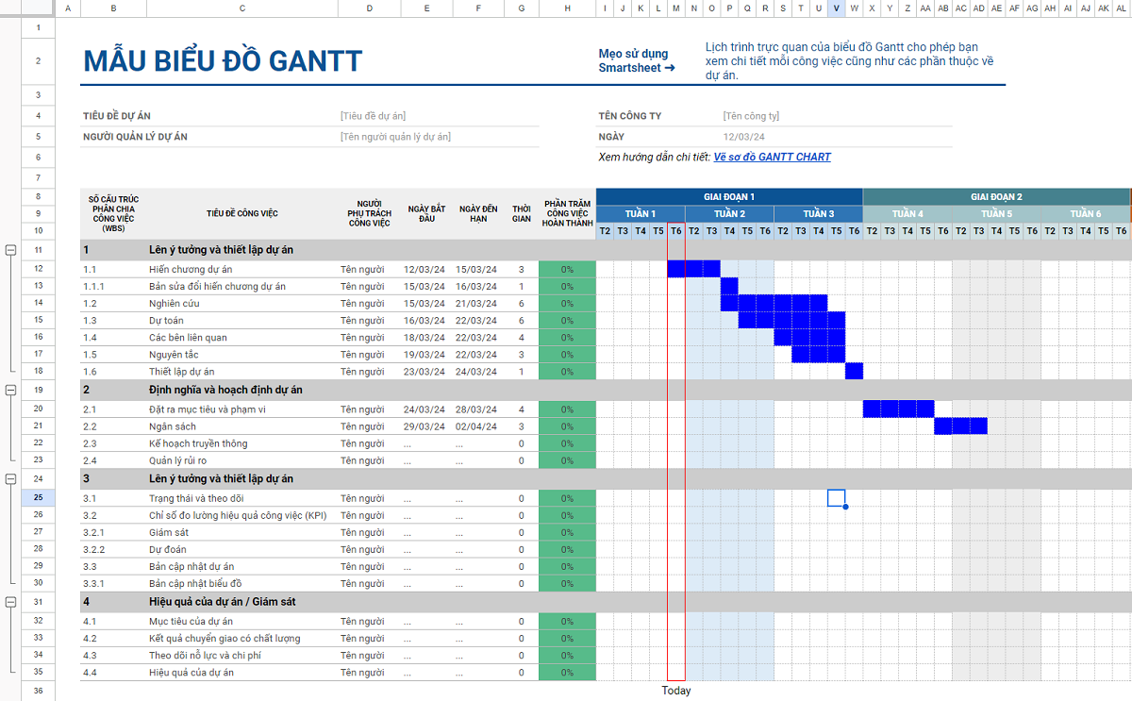Click the "TUẦN 4" week header

point(907,213)
